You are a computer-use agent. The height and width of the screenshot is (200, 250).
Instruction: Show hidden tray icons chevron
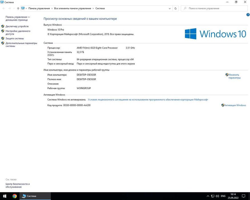click(208, 196)
